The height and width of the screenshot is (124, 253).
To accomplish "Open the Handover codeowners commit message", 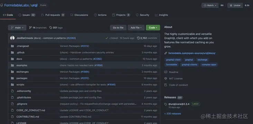I will coord(87,53).
